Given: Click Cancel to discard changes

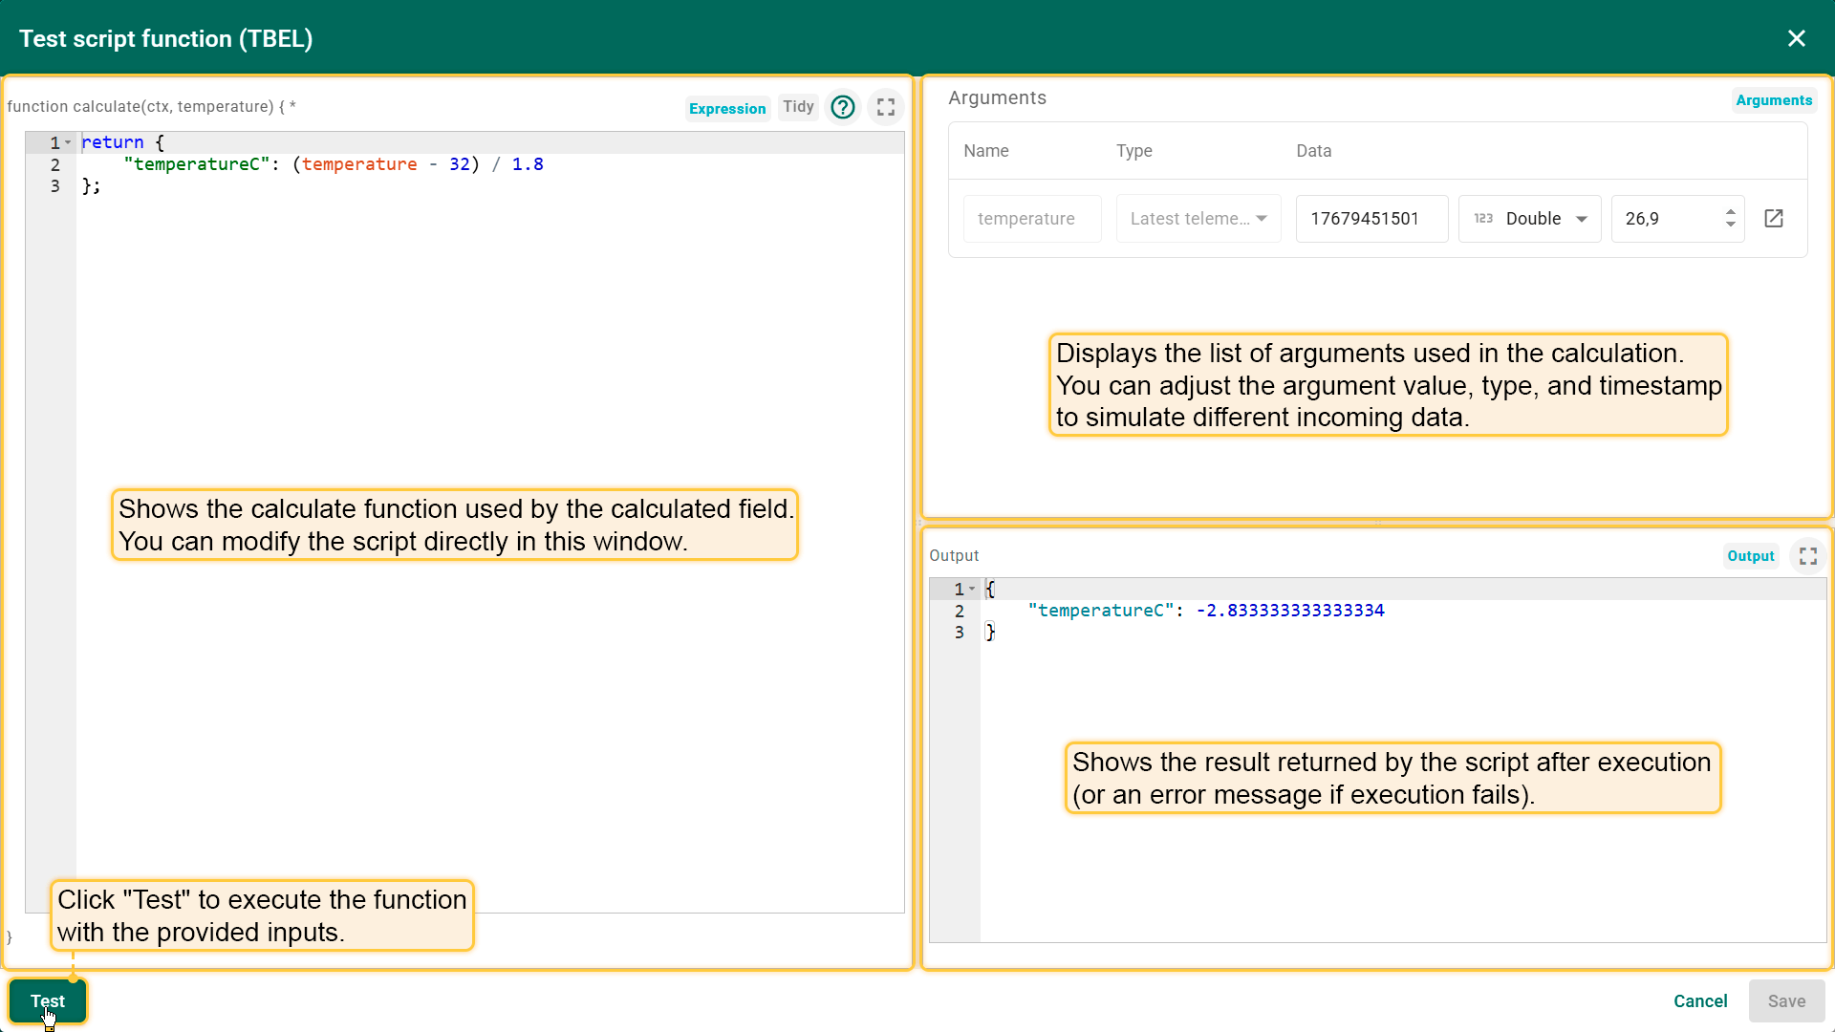Looking at the screenshot, I should [x=1700, y=1000].
